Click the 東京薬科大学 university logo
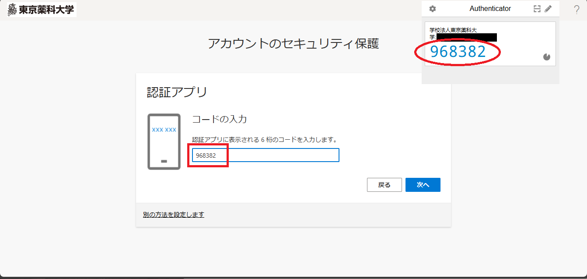Viewport: 587px width, 279px height. point(38,9)
